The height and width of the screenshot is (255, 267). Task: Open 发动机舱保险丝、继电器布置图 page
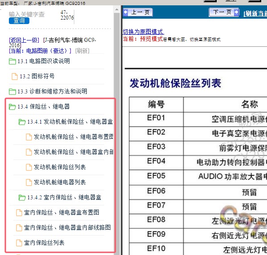(74, 137)
